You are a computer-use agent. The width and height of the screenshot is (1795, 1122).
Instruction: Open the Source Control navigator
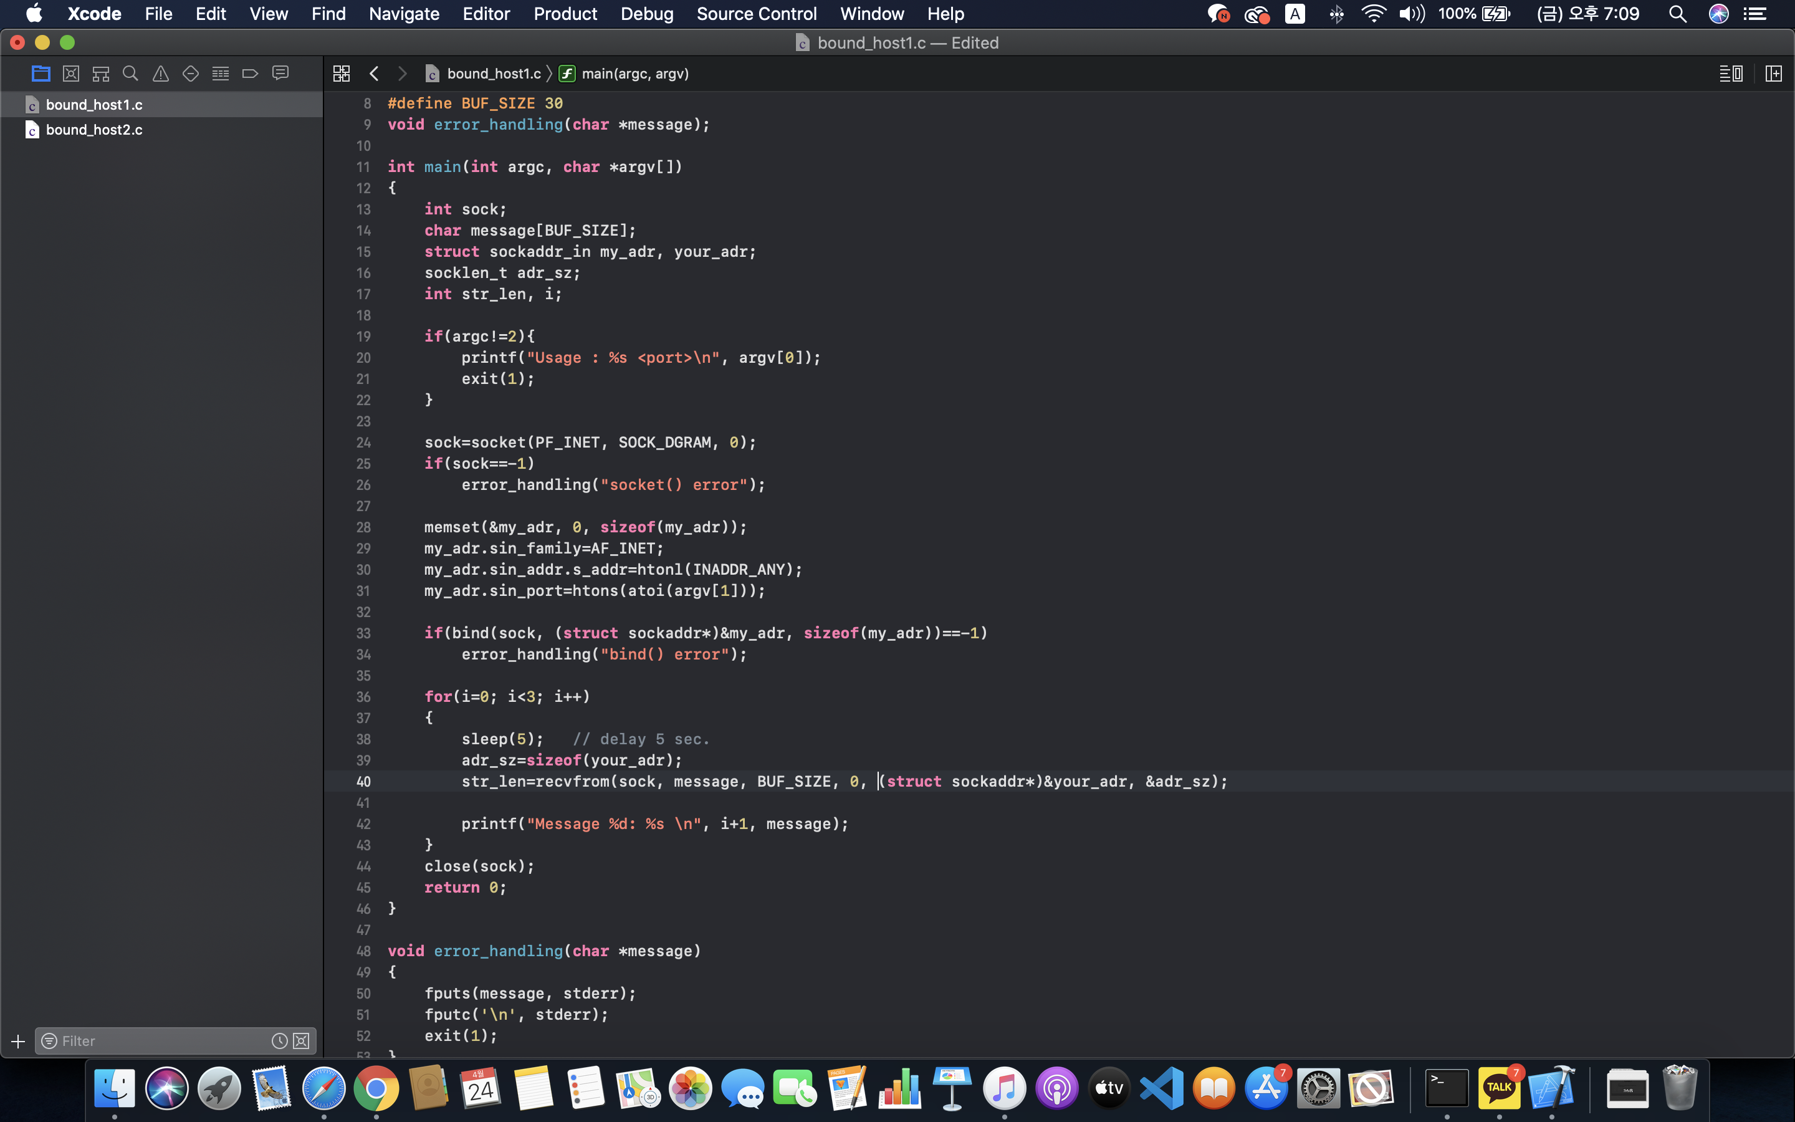(x=70, y=74)
